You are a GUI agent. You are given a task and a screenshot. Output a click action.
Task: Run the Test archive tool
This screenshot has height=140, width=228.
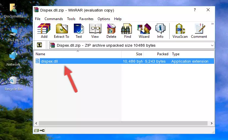(x=79, y=31)
